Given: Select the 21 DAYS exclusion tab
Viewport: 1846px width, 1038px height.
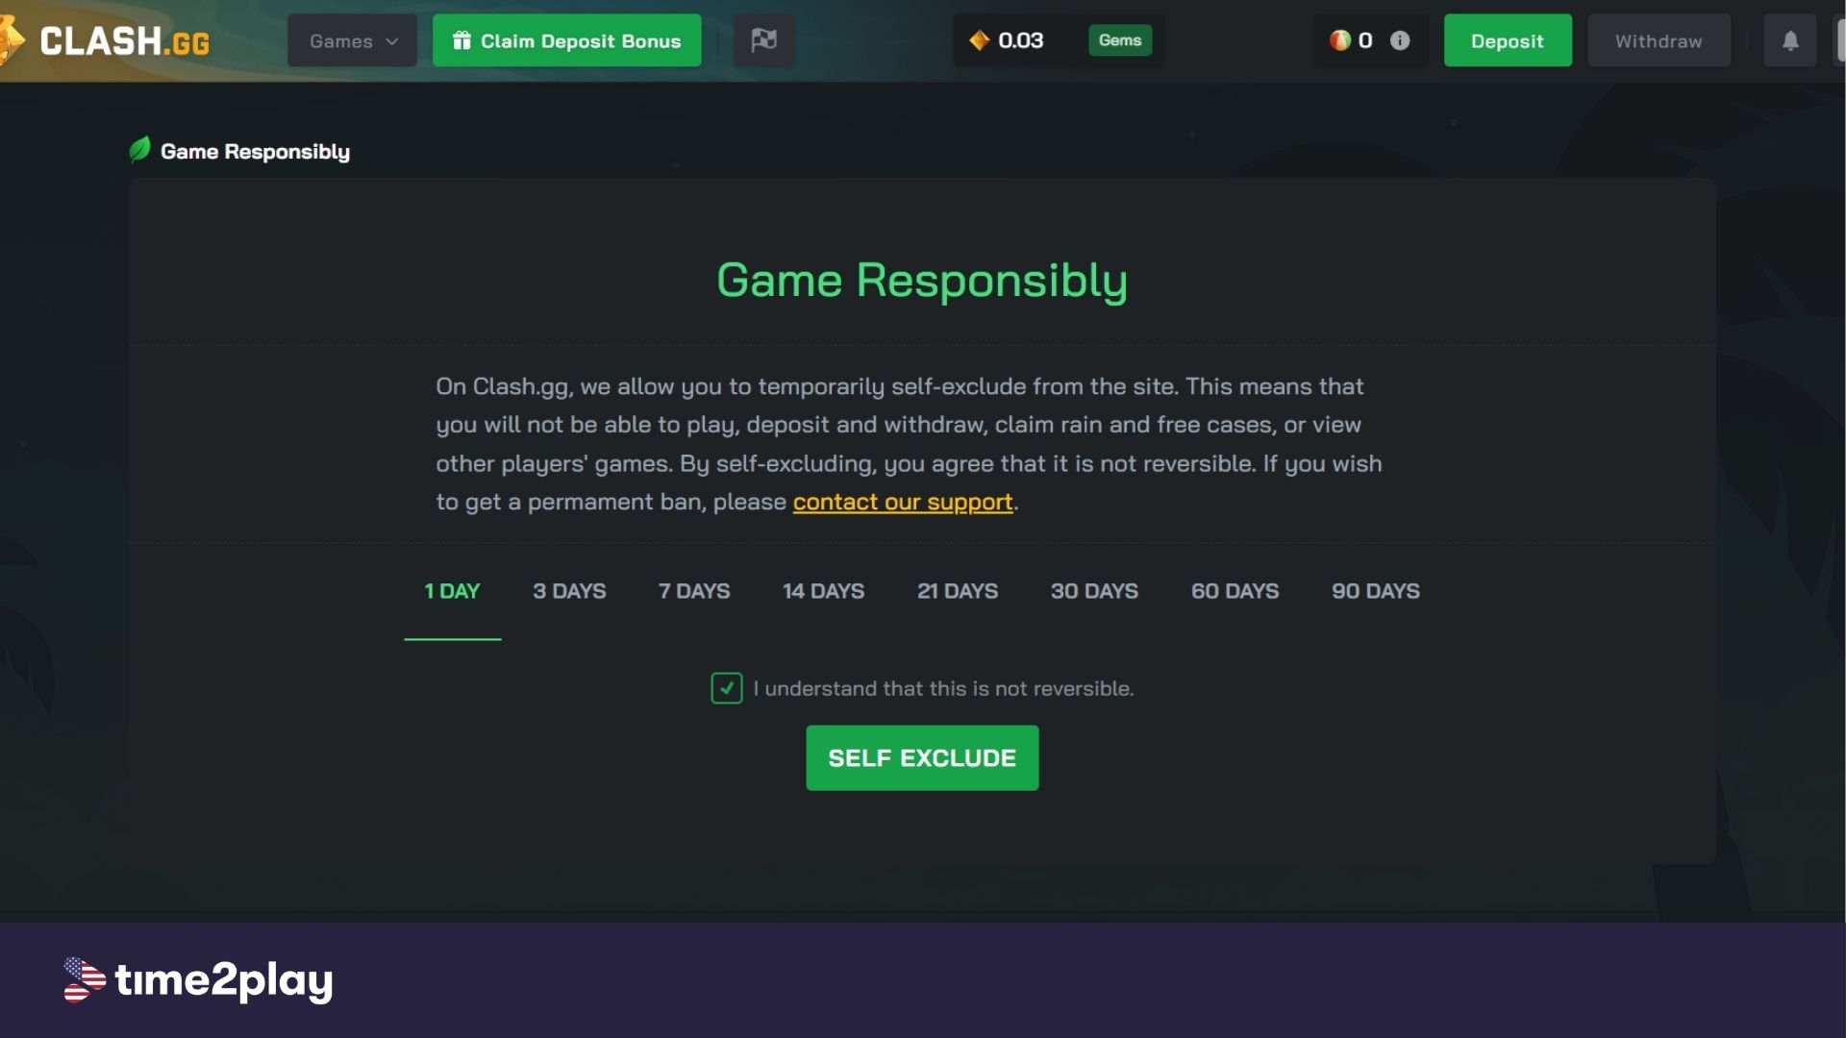Looking at the screenshot, I should click(x=958, y=591).
